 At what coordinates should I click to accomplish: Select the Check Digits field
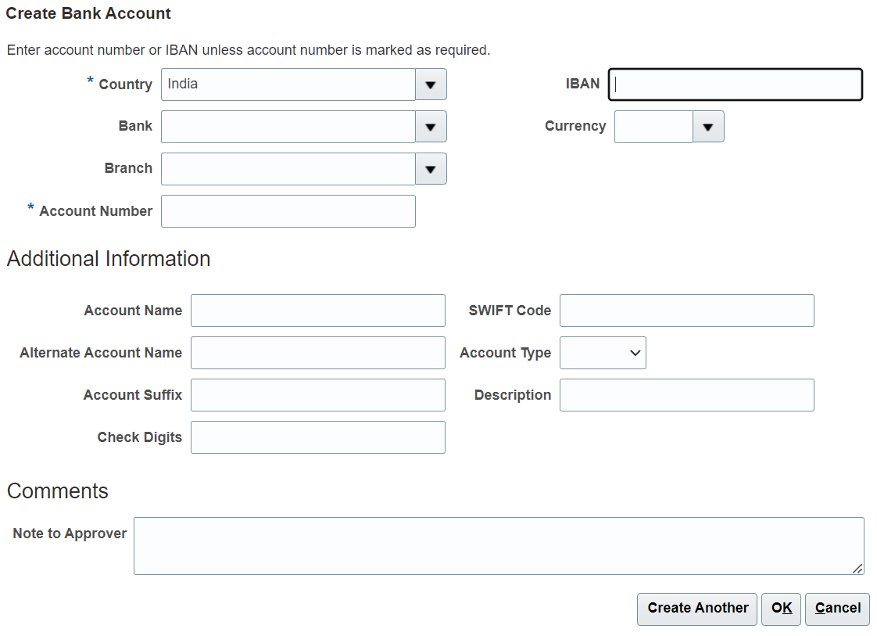point(317,437)
